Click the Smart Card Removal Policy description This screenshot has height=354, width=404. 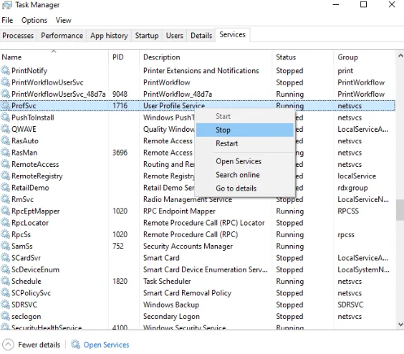click(x=187, y=293)
